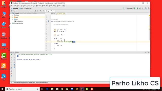Image resolution: width=162 pixels, height=91 pixels.
Task: Click the taskbar search box
Action: tap(22, 89)
